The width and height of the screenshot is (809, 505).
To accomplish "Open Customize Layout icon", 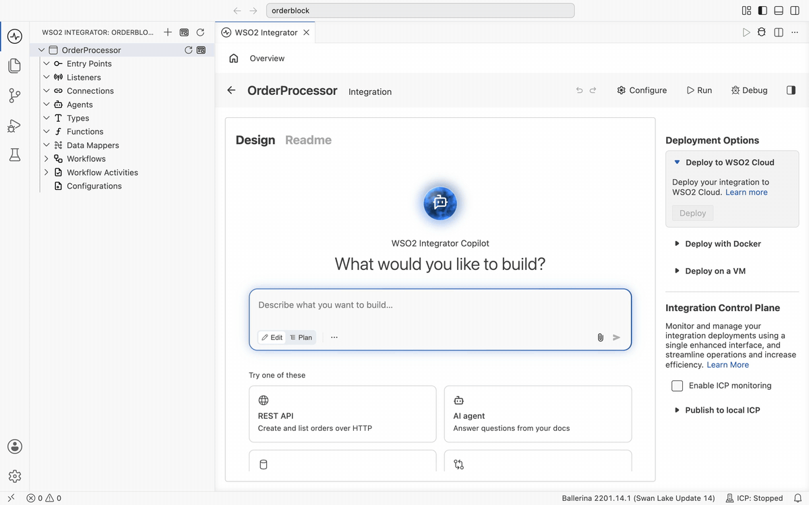I will pos(746,11).
